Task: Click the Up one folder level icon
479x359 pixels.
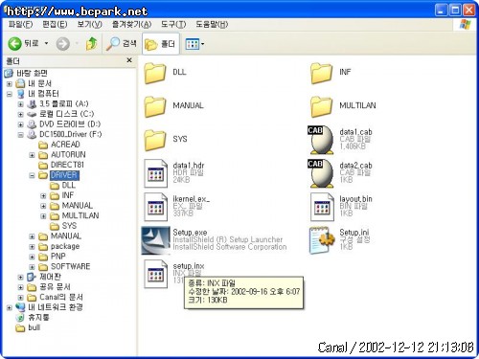Action: tap(91, 44)
